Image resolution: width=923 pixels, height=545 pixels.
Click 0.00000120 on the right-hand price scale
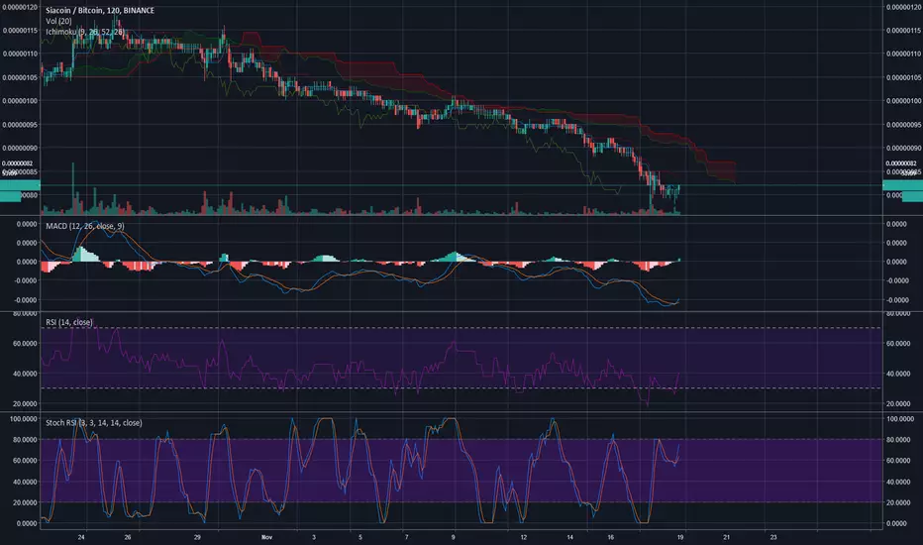[x=903, y=7]
